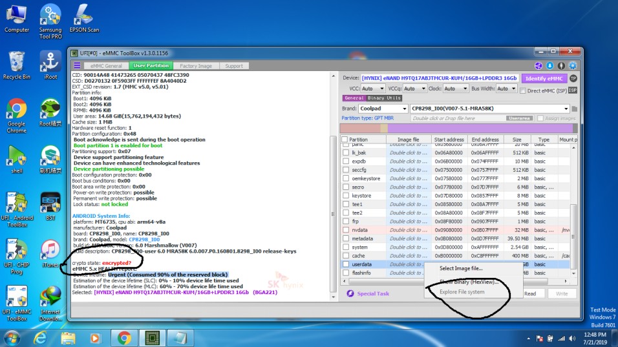
Task: Enable the Direct eMMC (ISP) checkbox
Action: pos(522,90)
